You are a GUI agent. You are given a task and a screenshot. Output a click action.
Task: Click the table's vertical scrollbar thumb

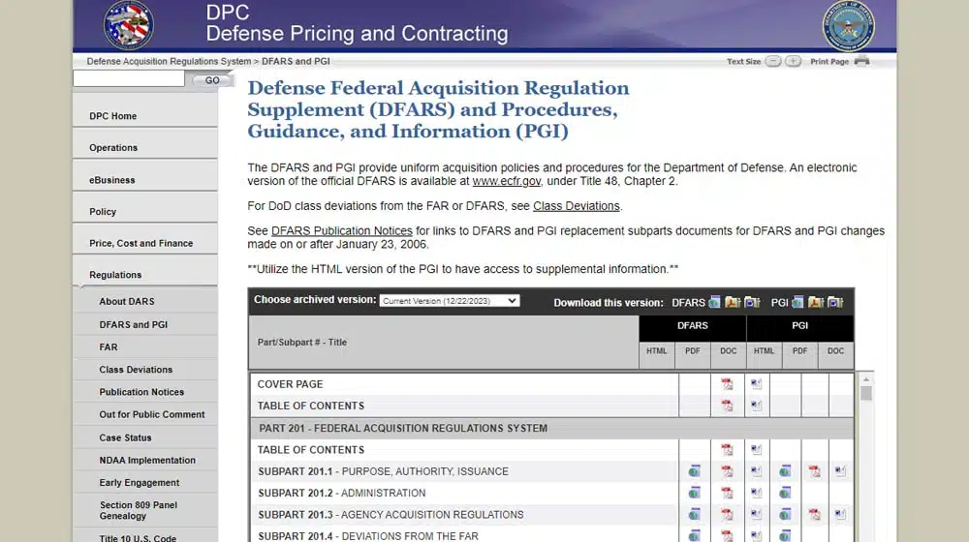click(865, 393)
